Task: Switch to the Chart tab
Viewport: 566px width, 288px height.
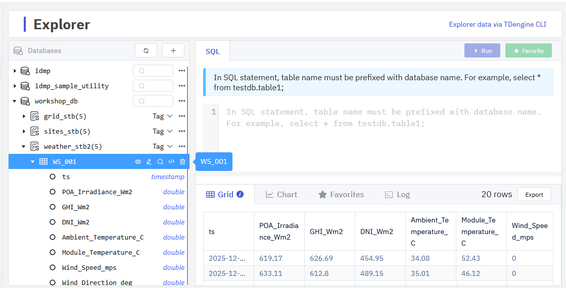Action: click(x=281, y=195)
